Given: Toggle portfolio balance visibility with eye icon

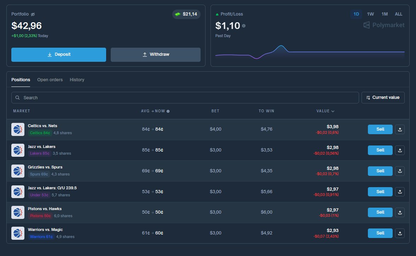Looking at the screenshot, I should coord(33,14).
